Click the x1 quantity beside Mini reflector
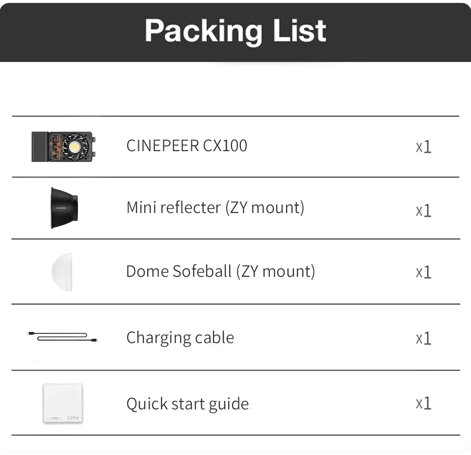The height and width of the screenshot is (455, 471). [x=423, y=210]
